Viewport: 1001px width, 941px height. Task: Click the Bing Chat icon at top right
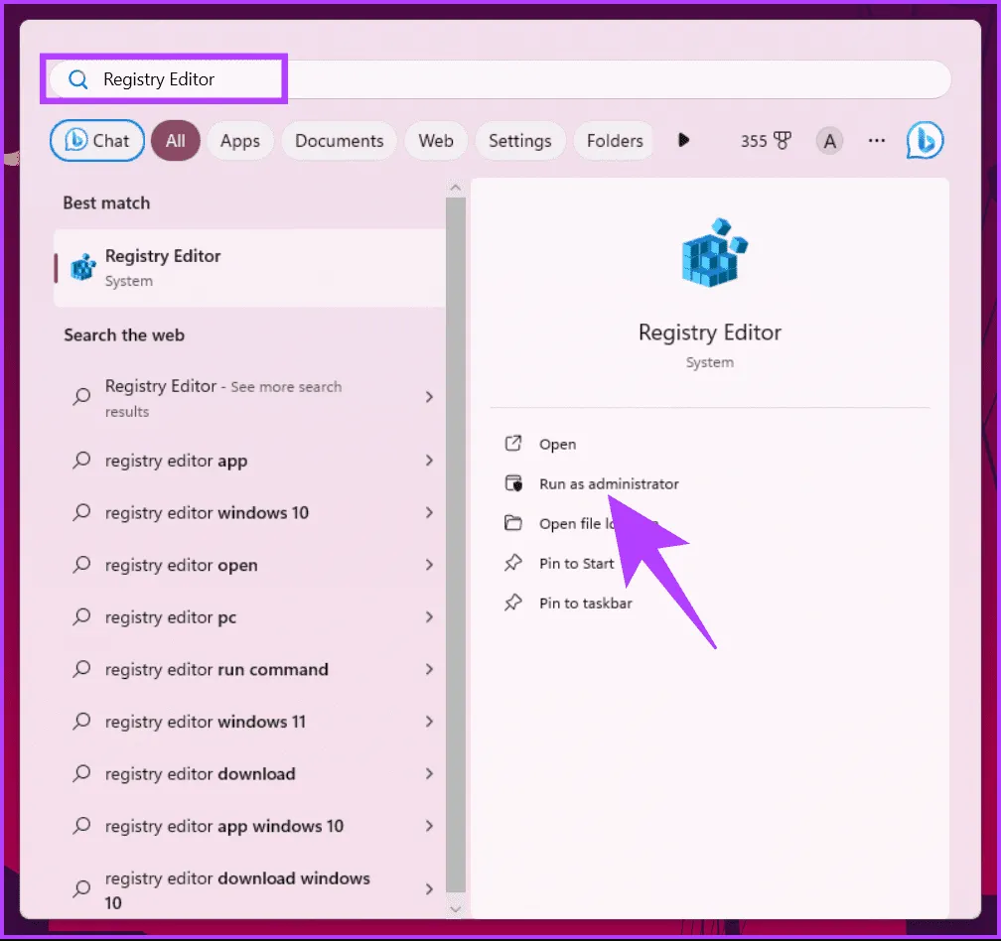[x=925, y=141]
